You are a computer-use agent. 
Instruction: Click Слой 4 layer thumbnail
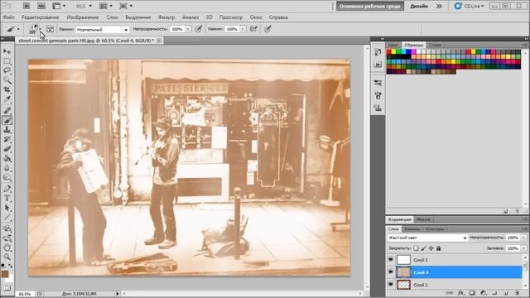pyautogui.click(x=403, y=272)
